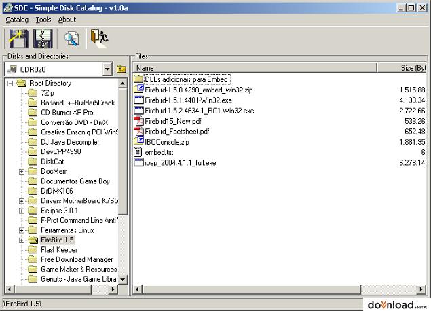Select Creative Ensoniq PCI folder

click(79, 132)
